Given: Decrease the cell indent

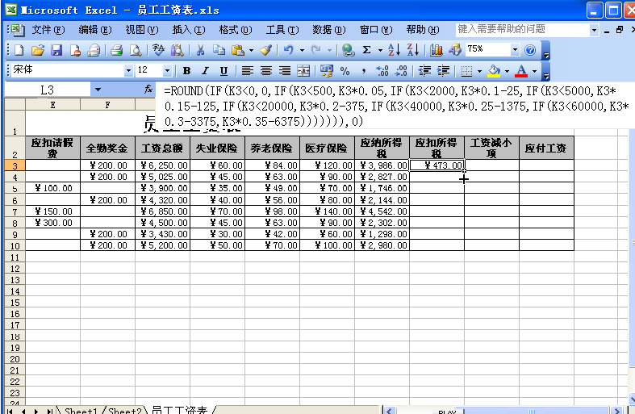Looking at the screenshot, I should click(x=424, y=71).
